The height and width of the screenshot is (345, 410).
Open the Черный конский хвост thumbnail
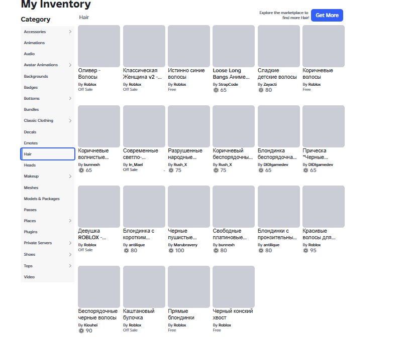coord(234,287)
